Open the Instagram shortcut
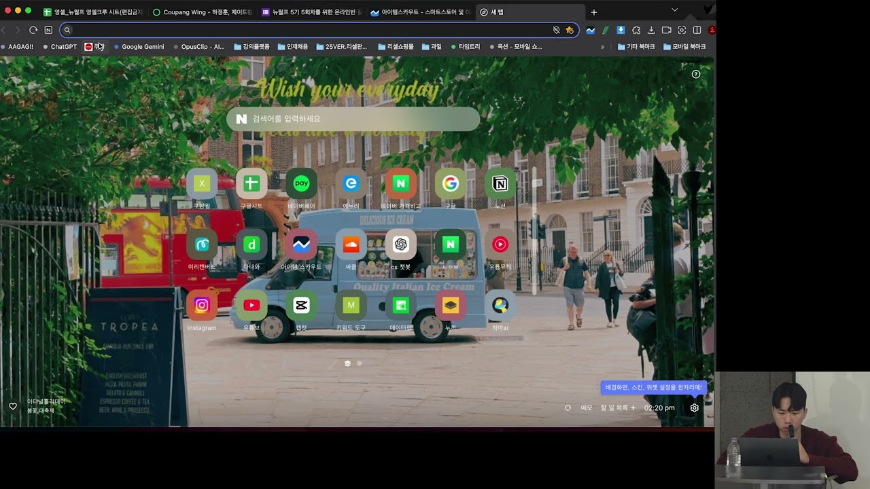870x489 pixels. coord(202,306)
